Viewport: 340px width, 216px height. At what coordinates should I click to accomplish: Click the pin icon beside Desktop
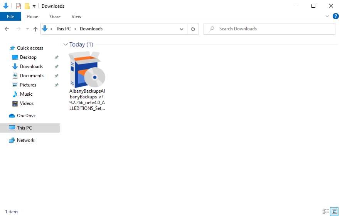[56, 57]
